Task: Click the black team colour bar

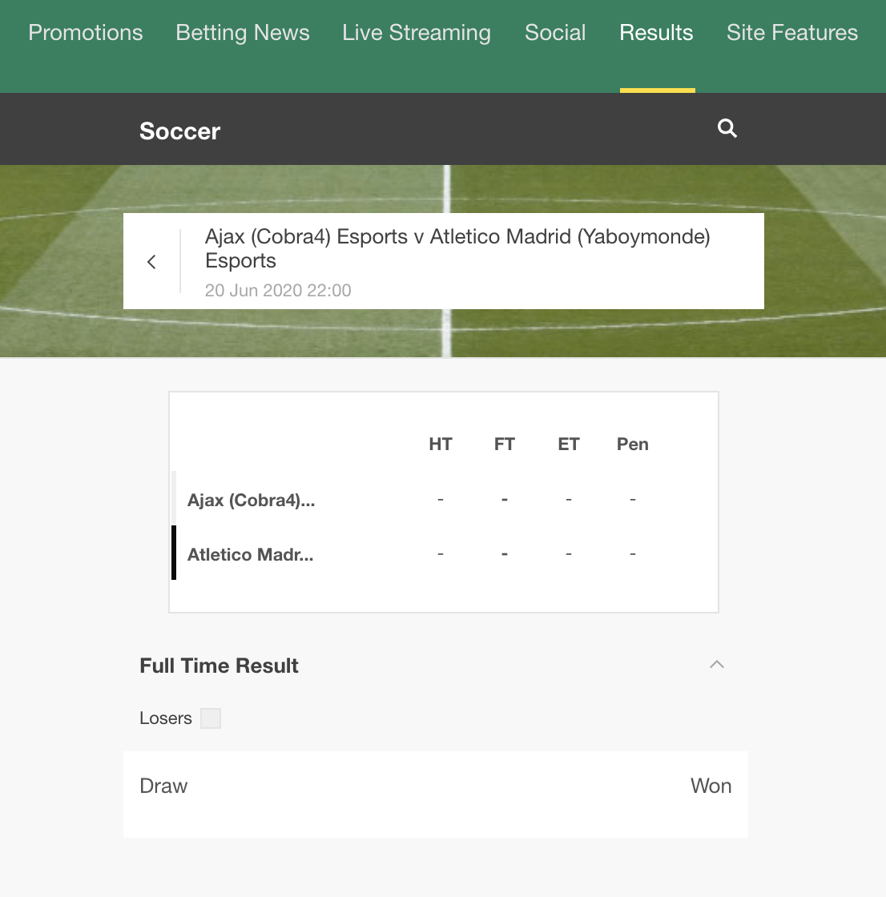Action: tap(174, 553)
